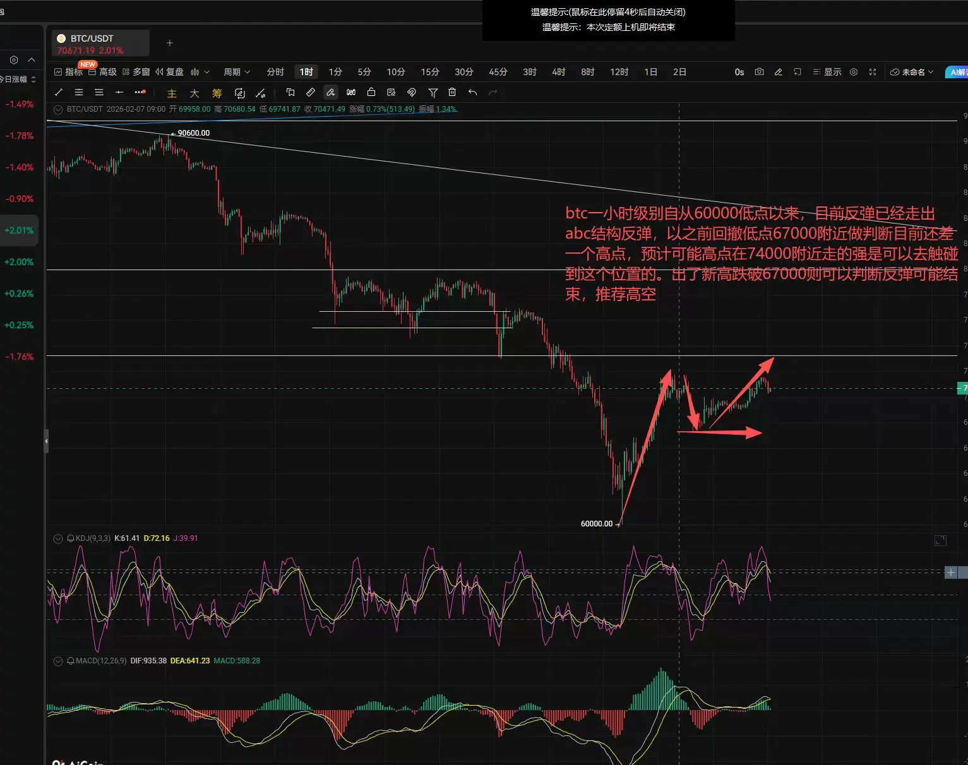Toggle MACD indicator alert bell
968x765 pixels.
coord(71,661)
